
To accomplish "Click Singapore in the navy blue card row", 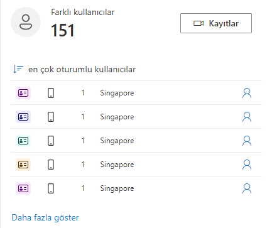I will [117, 117].
